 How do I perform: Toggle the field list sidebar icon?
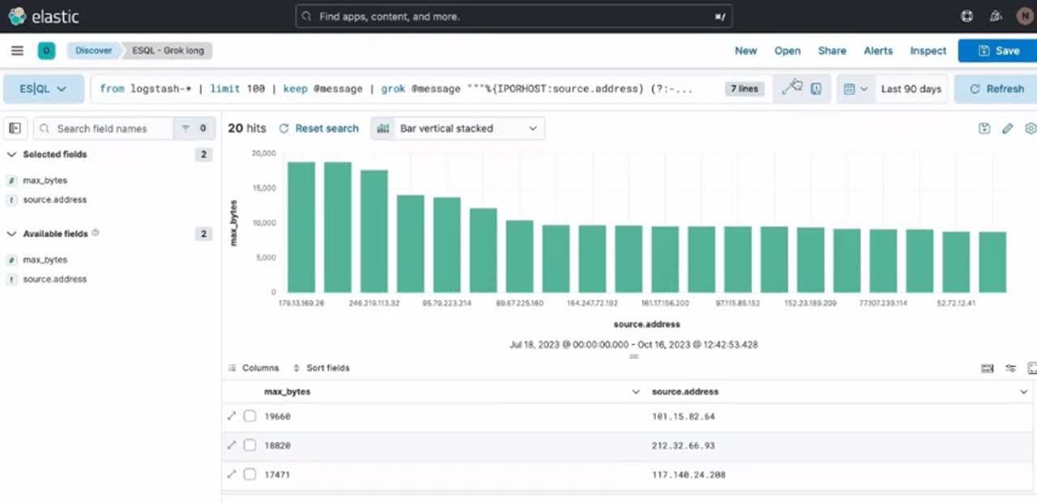(15, 128)
